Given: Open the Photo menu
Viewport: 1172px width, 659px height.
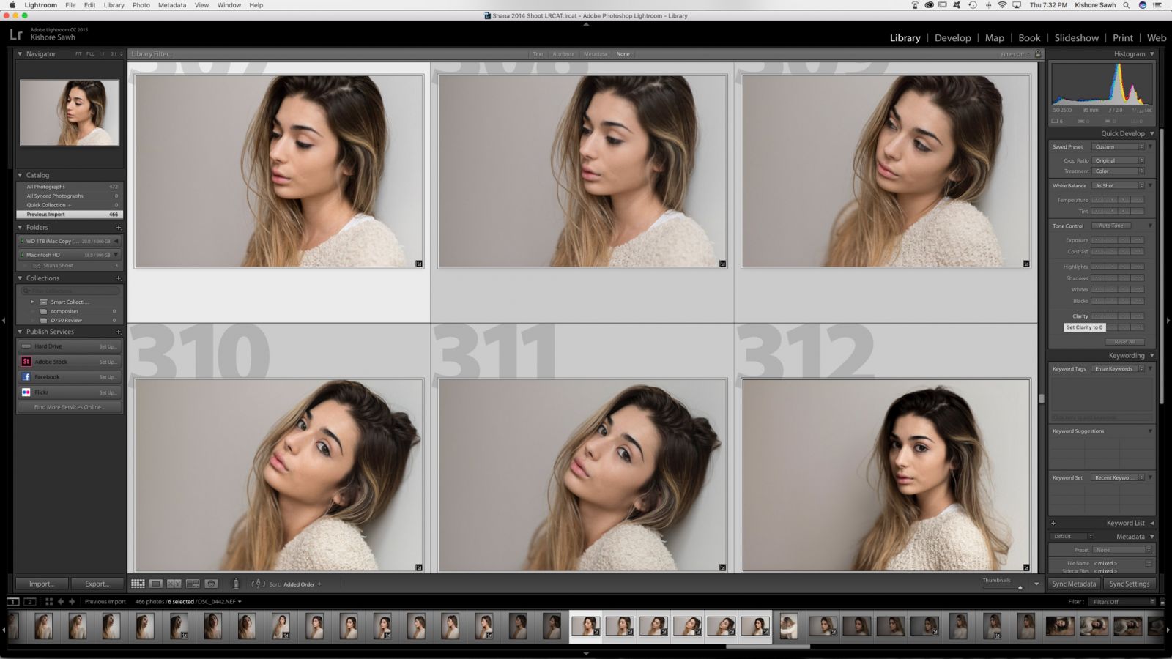Looking at the screenshot, I should 141,5.
